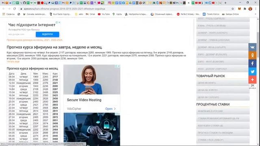Open ДОЛЛАР - ГРИВНА sidebar item

[223, 40]
